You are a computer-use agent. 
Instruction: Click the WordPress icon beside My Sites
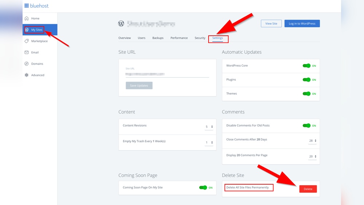coord(27,30)
